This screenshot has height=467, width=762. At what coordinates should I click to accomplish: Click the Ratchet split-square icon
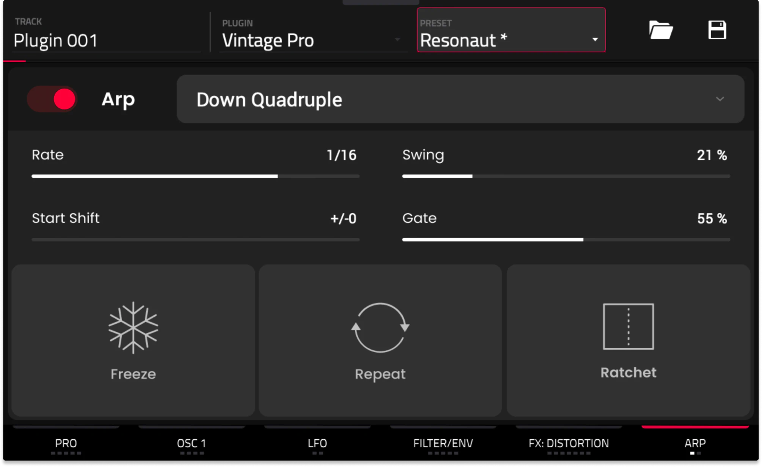pyautogui.click(x=628, y=326)
